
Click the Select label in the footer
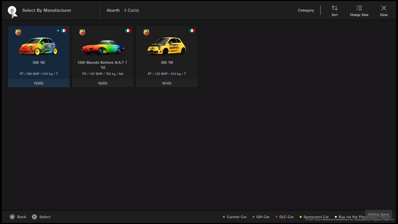coord(45,217)
